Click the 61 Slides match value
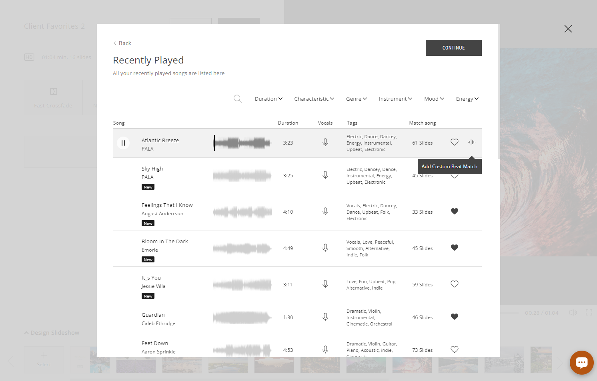The width and height of the screenshot is (597, 381). coord(423,143)
